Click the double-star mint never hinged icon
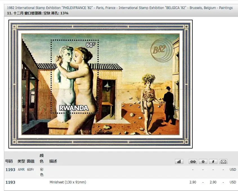The height and width of the screenshot is (191, 238). coord(193,161)
